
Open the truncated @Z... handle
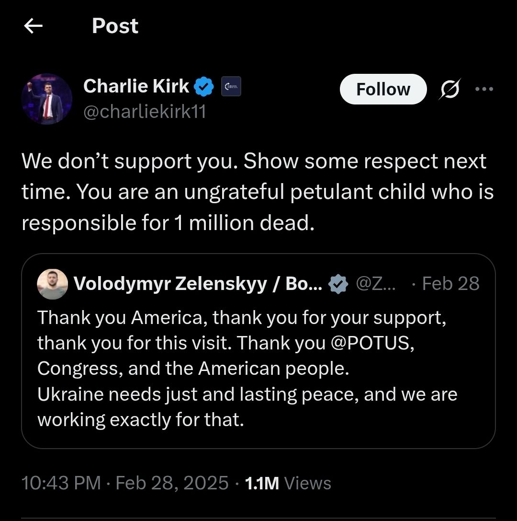point(376,284)
